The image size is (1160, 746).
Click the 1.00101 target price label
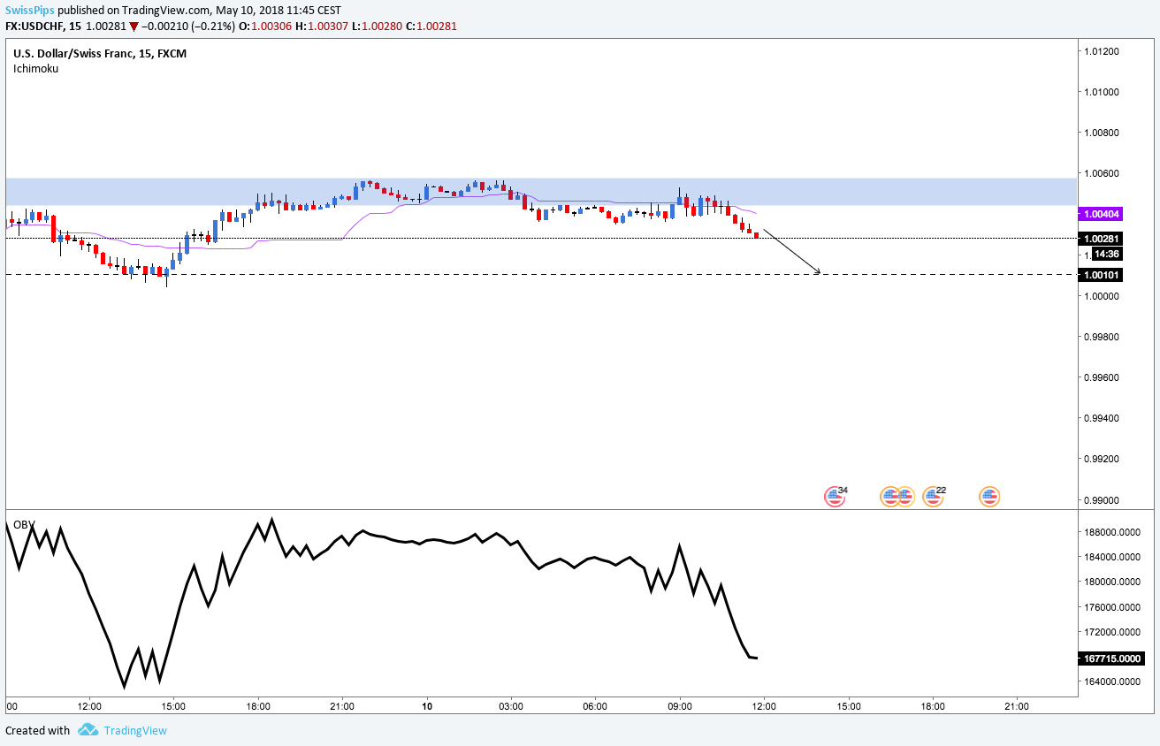[x=1102, y=275]
